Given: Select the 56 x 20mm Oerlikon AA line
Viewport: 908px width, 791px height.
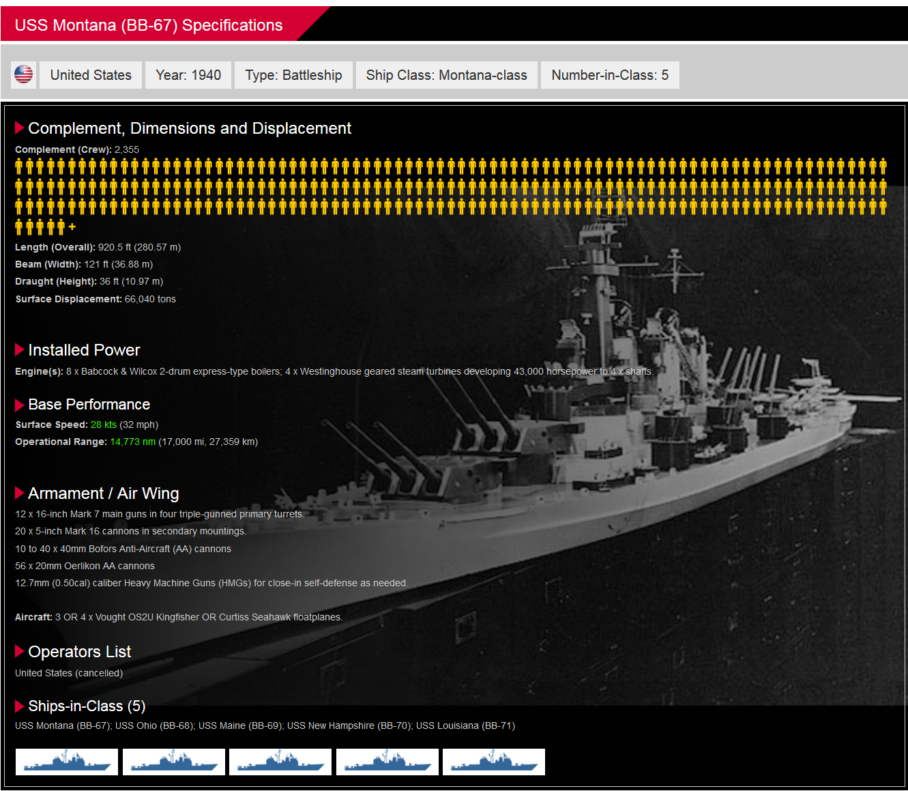Looking at the screenshot, I should (85, 566).
